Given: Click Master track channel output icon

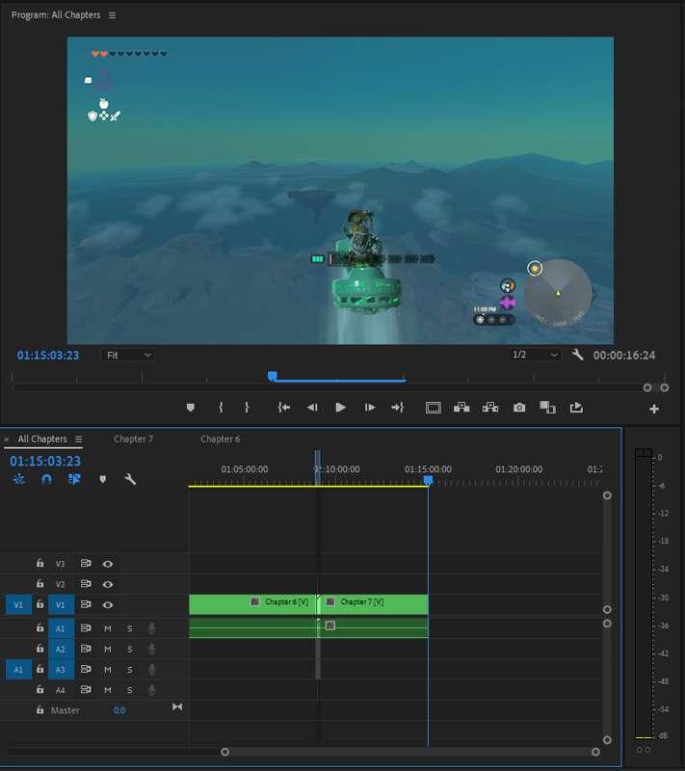Looking at the screenshot, I should pyautogui.click(x=177, y=707).
